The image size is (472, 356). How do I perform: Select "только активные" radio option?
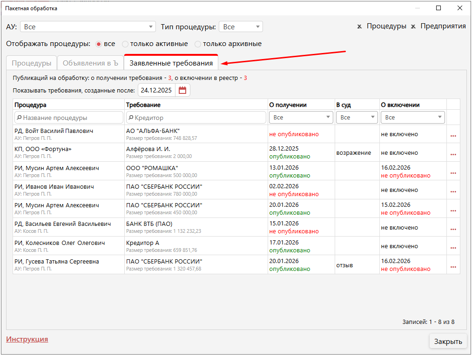(125, 44)
